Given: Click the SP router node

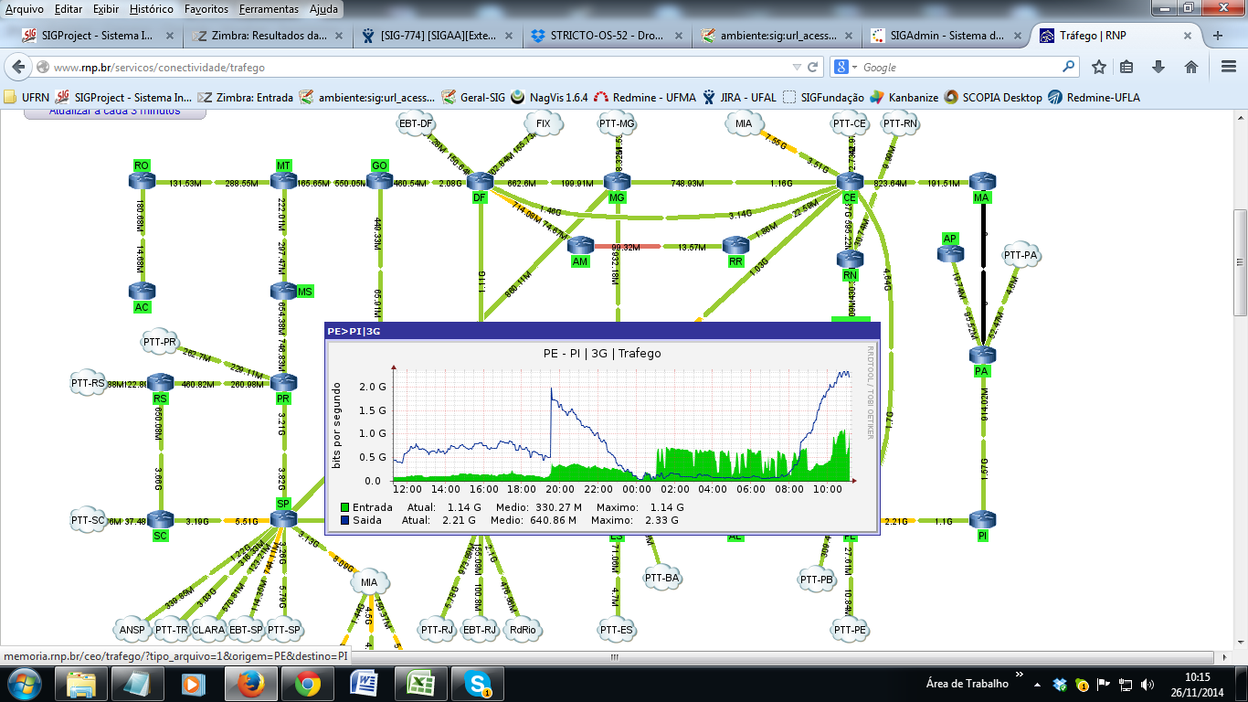Looking at the screenshot, I should [283, 519].
